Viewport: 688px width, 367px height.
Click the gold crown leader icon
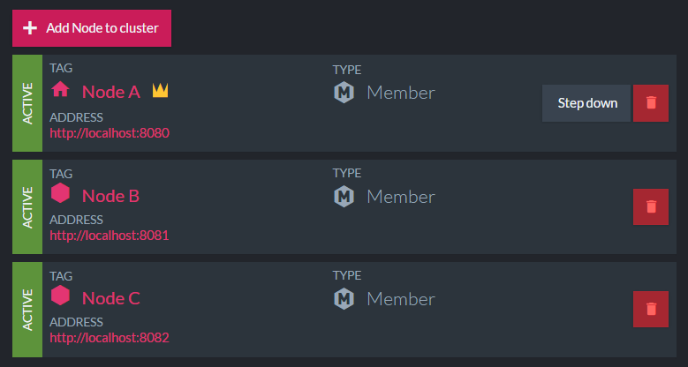pos(160,90)
